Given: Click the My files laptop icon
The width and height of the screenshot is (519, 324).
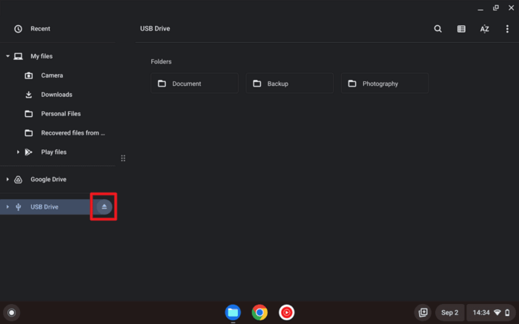Looking at the screenshot, I should pyautogui.click(x=19, y=56).
